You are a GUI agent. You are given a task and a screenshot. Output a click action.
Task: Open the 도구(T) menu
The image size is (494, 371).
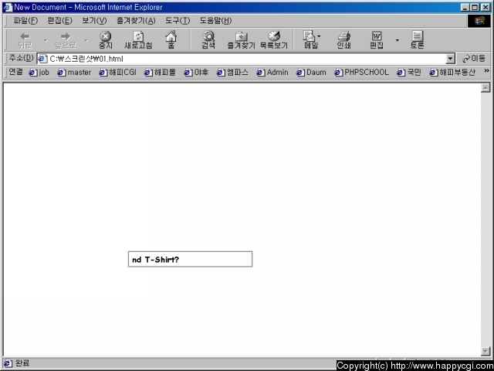[178, 21]
